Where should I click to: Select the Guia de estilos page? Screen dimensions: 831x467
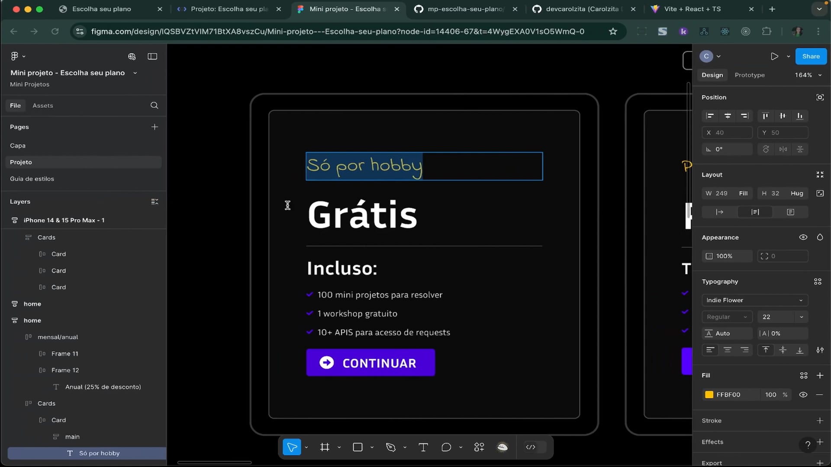coord(32,179)
